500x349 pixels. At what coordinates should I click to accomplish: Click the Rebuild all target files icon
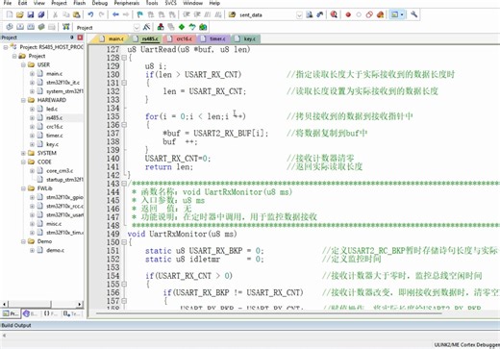(x=31, y=27)
